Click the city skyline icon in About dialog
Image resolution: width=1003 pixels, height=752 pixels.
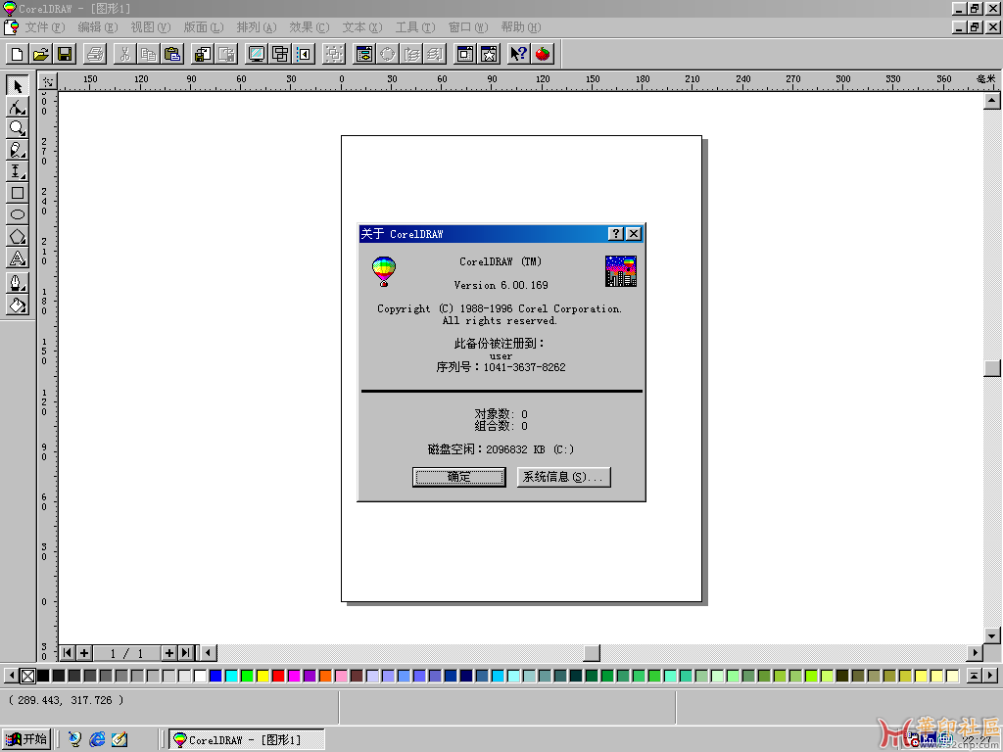point(620,271)
